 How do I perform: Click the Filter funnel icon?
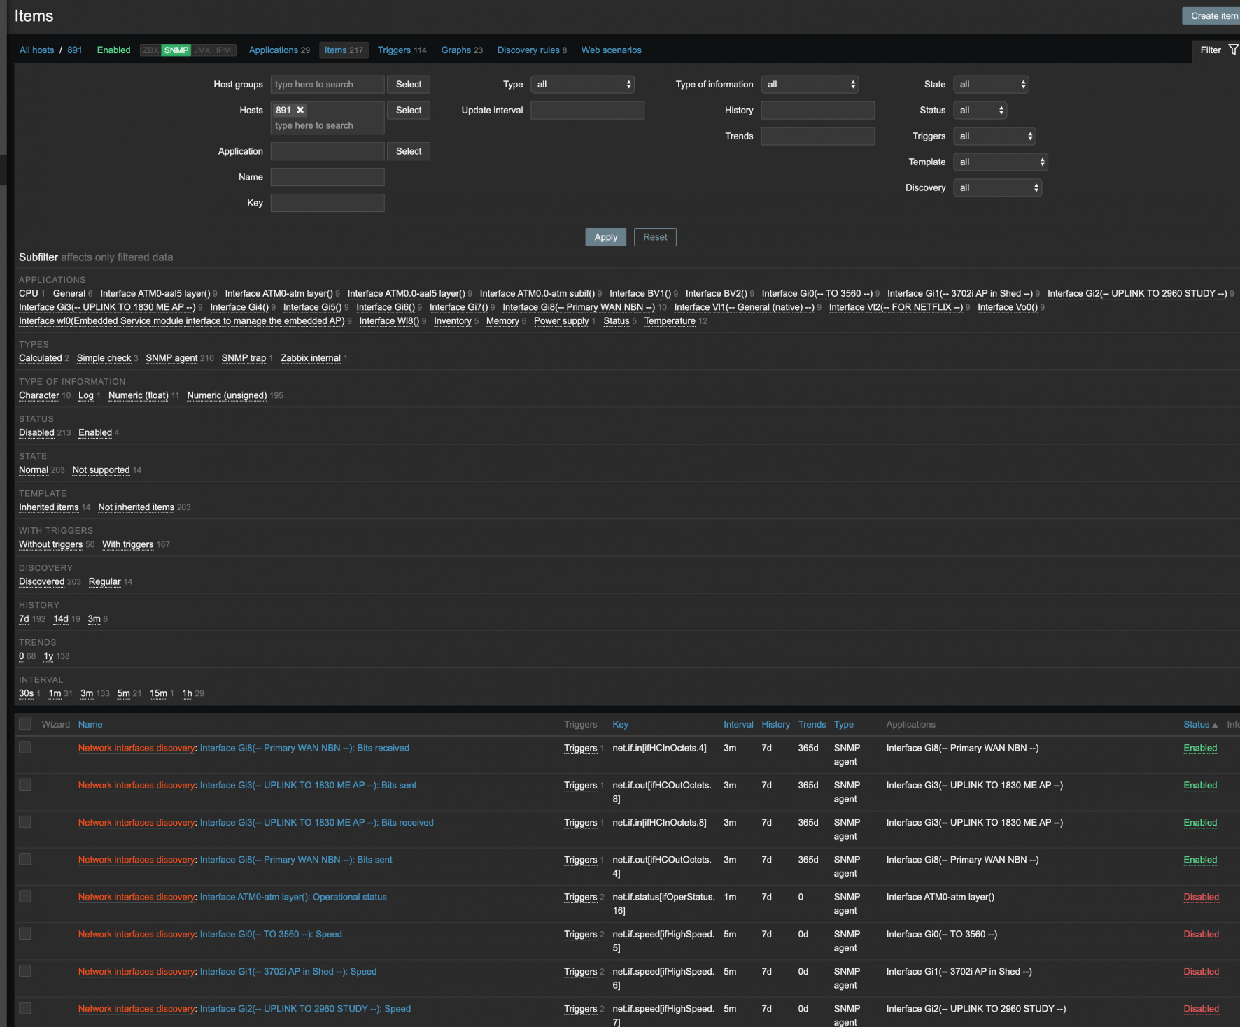(x=1233, y=50)
